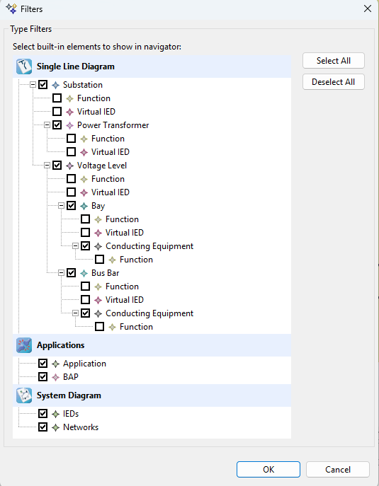Collapse the Substation tree node
This screenshot has width=379, height=486.
pyautogui.click(x=33, y=84)
